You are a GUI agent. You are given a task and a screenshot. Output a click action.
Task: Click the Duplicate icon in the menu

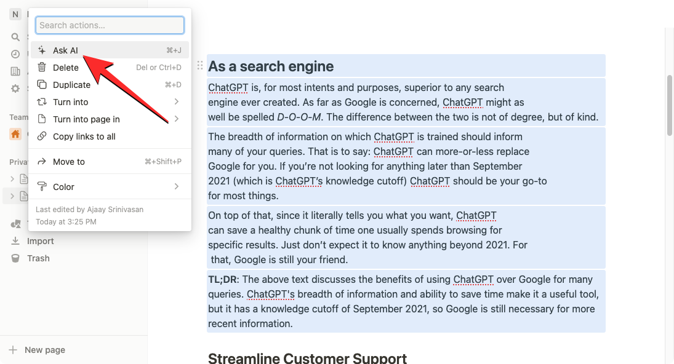point(42,85)
